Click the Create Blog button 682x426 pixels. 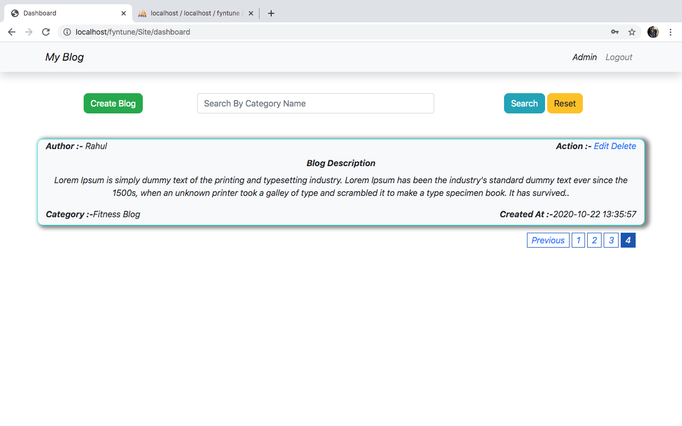click(x=113, y=103)
